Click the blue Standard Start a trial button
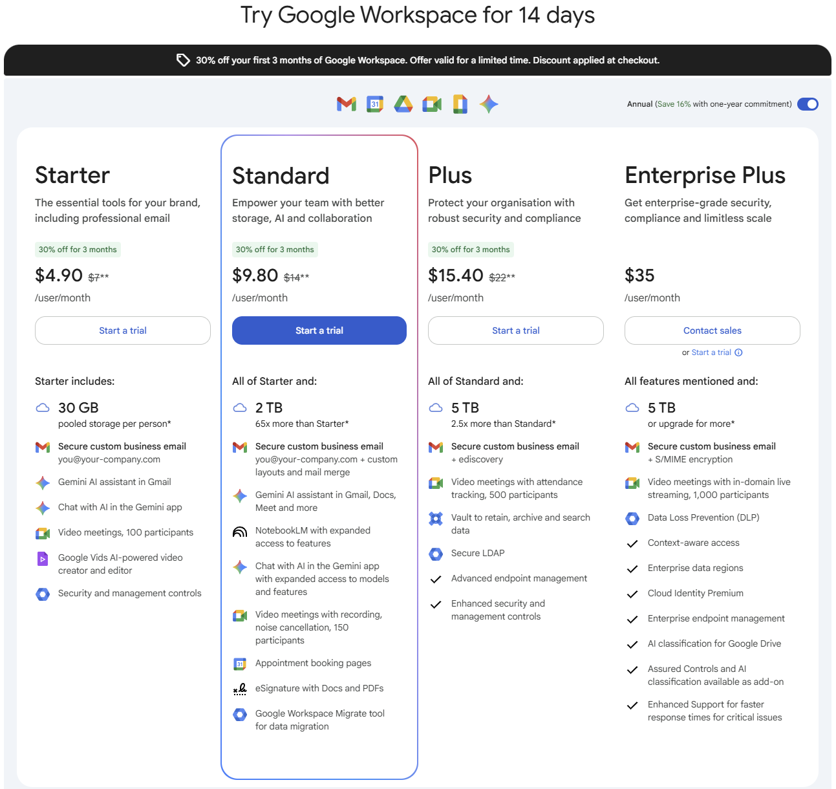Screen dimensions: 836x789 pyautogui.click(x=319, y=330)
